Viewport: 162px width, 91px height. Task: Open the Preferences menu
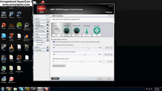[x=109, y=12]
